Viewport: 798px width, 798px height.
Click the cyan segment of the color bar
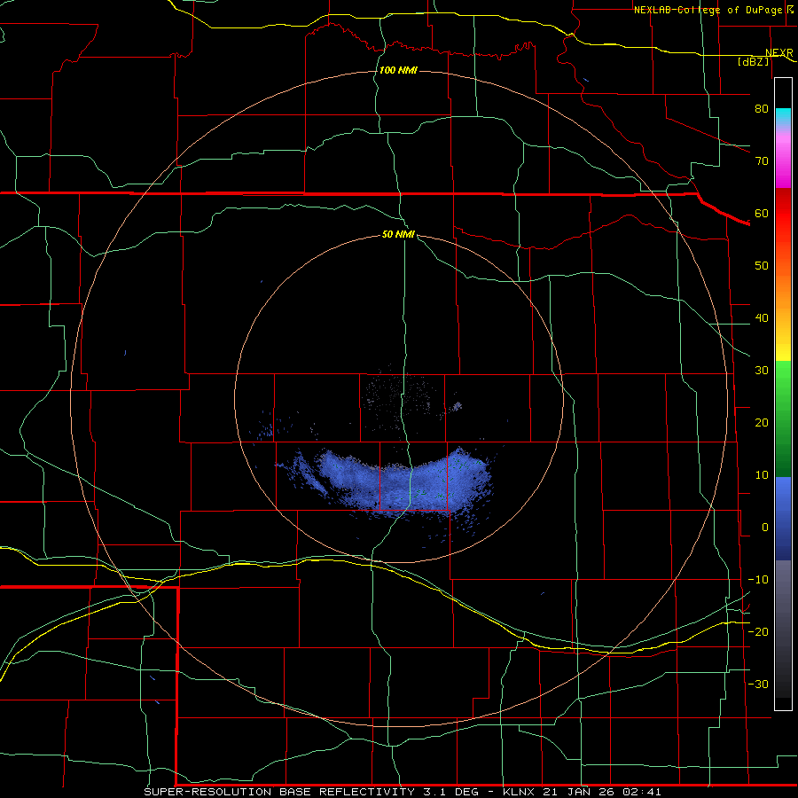point(783,117)
